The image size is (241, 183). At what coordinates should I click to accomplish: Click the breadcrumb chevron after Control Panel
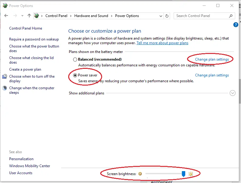tap(71, 16)
